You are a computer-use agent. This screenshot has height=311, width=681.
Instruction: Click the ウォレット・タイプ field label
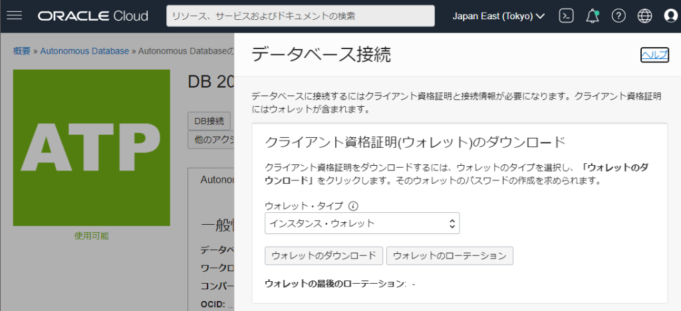click(303, 206)
